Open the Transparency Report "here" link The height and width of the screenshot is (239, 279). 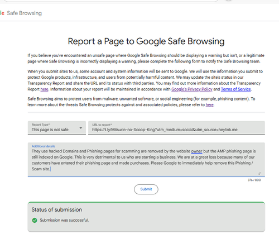[44, 89]
